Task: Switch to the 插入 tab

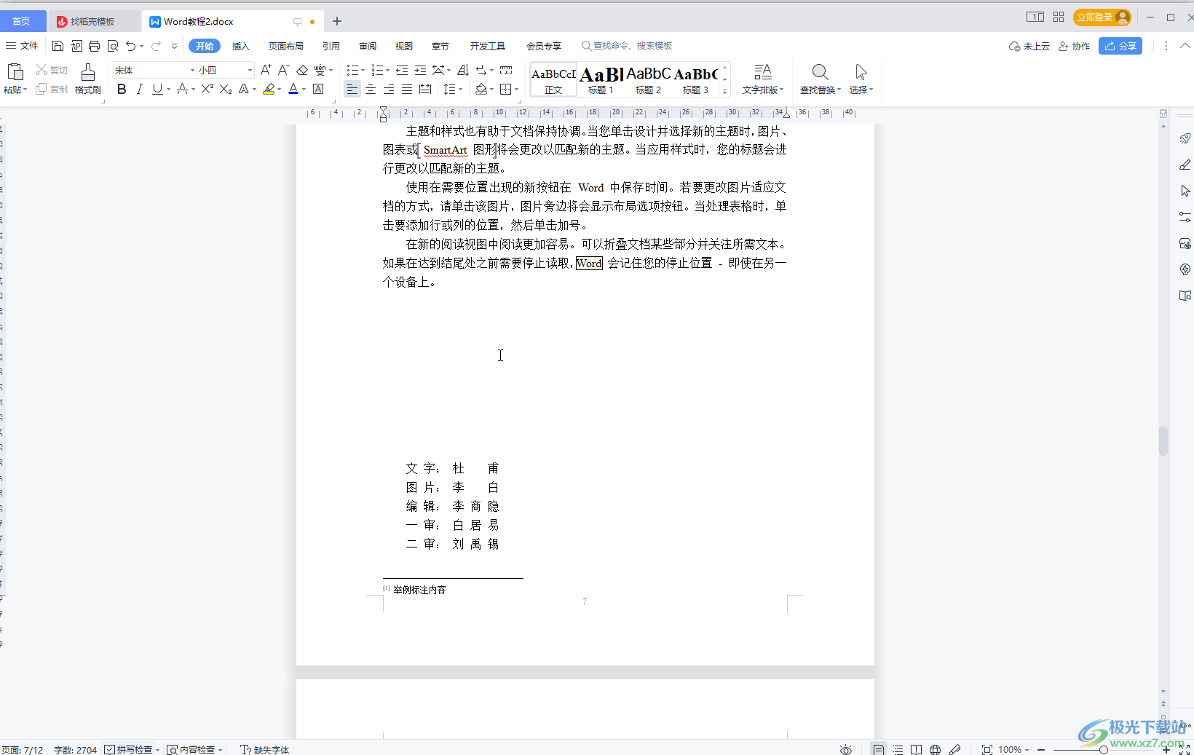Action: pyautogui.click(x=240, y=46)
